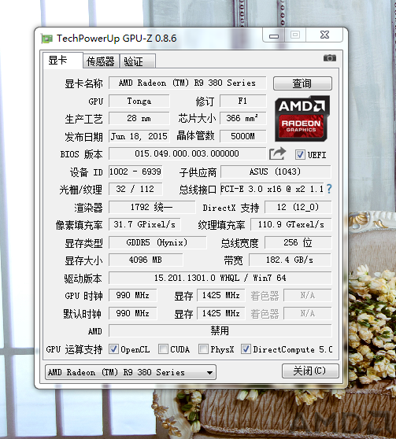Click the AMD CrossFire 禁用 field
This screenshot has height=439, width=396.
click(220, 331)
